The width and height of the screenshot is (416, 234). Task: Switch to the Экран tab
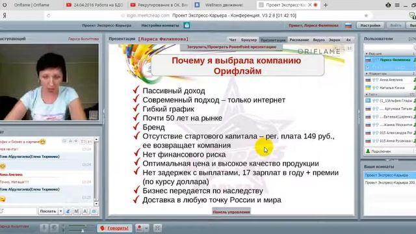click(334, 40)
